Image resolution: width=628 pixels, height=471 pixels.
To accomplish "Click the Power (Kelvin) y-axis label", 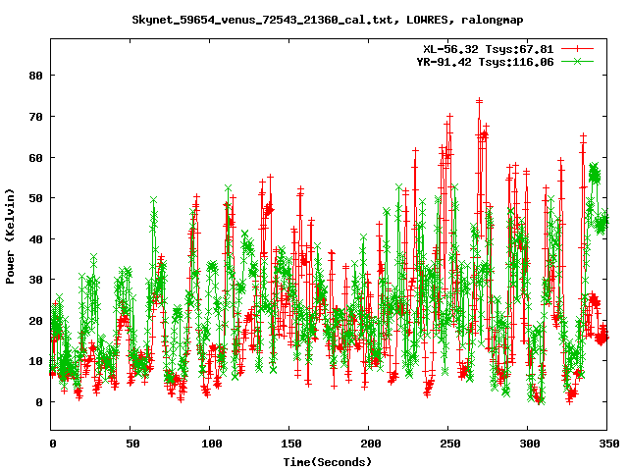I will pos(10,236).
